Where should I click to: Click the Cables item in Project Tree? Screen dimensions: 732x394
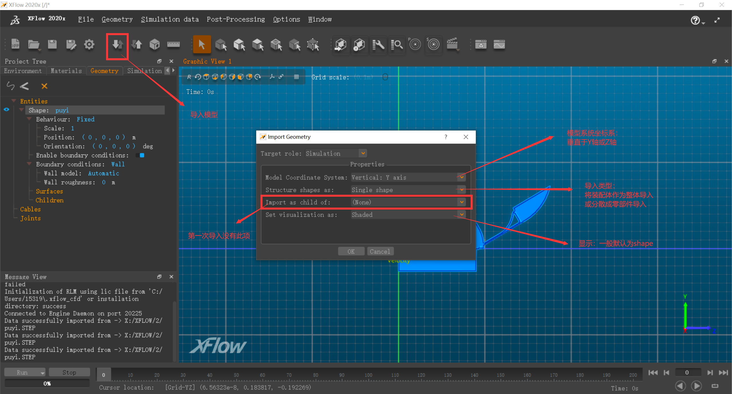point(30,209)
